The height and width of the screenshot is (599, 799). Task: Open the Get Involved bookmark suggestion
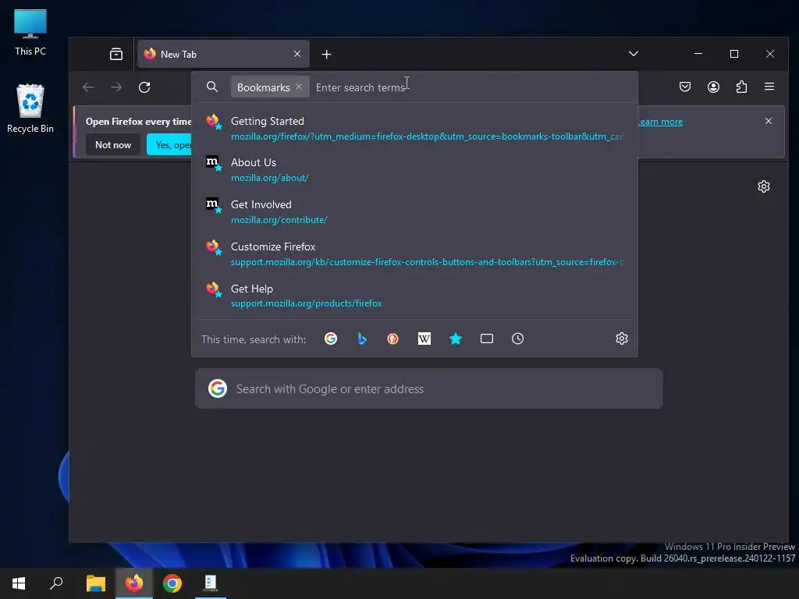coord(414,212)
